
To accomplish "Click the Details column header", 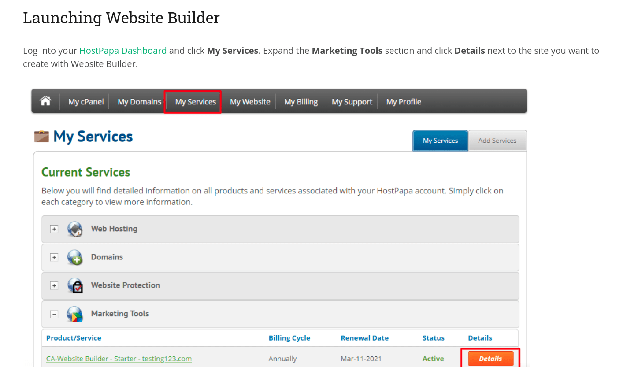I will (480, 338).
